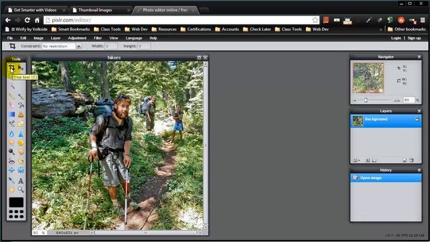Click the hikers window vertical scrollbar

[206, 145]
